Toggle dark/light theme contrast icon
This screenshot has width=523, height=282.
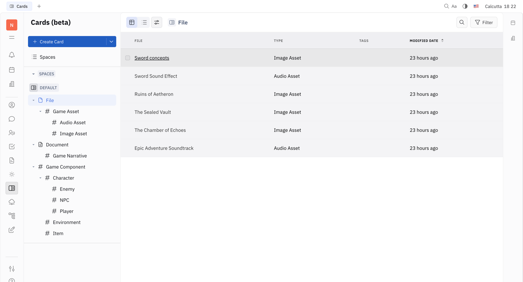[x=465, y=6]
